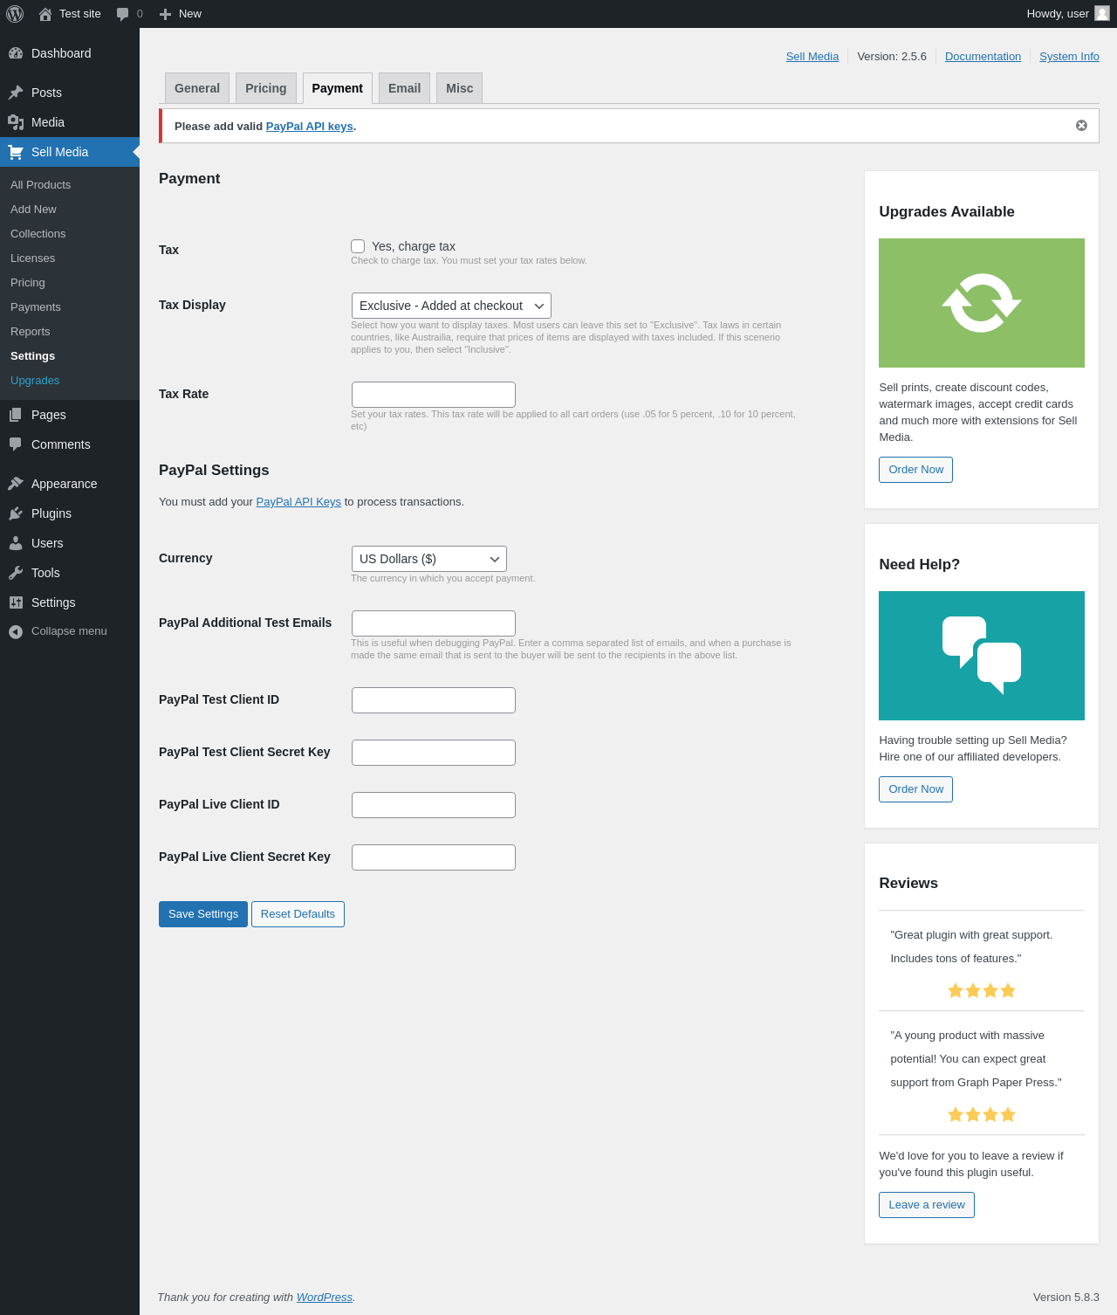This screenshot has width=1117, height=1315.
Task: Click the Settings sliders icon in sidebar
Action: tap(16, 602)
